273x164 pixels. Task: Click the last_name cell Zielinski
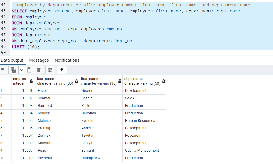click(x=57, y=136)
